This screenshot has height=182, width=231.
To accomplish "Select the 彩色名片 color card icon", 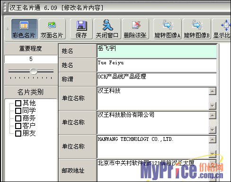I will (24, 29).
